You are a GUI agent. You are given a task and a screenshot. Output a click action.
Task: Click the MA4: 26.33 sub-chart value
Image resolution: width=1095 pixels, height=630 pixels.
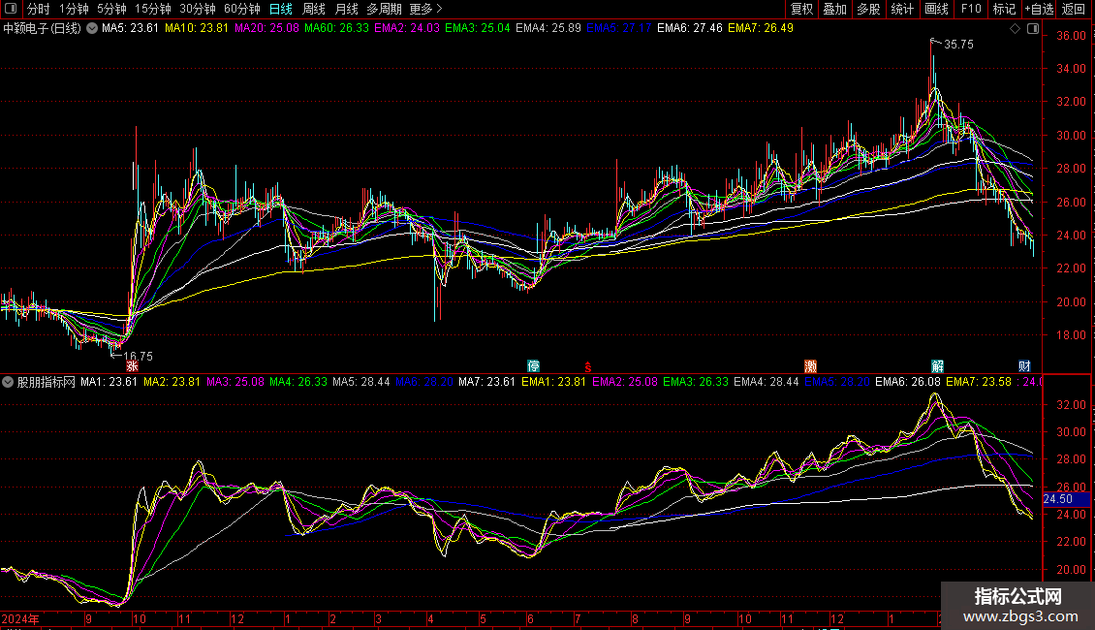[x=298, y=382]
